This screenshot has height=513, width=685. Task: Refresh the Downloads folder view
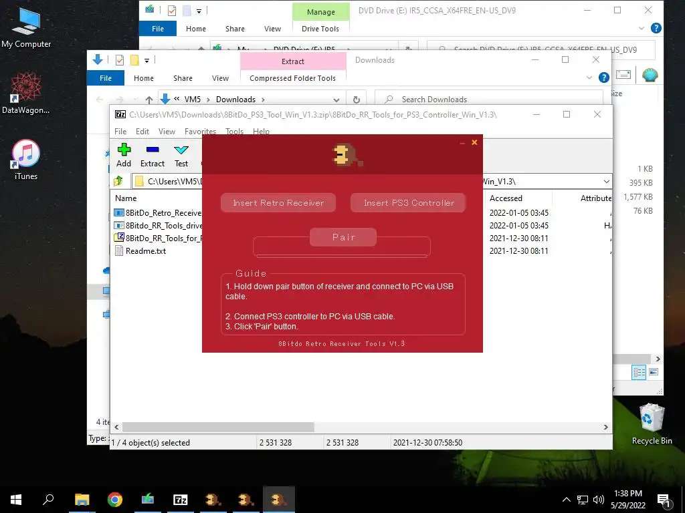point(357,100)
